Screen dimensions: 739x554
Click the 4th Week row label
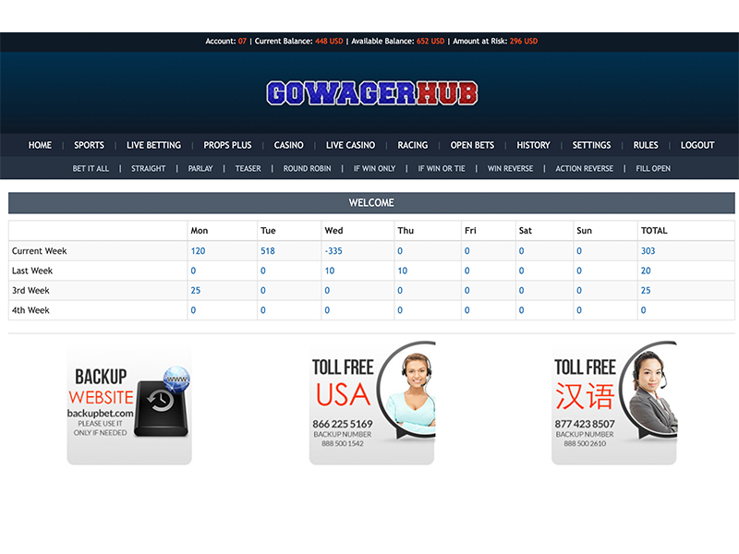tap(30, 310)
